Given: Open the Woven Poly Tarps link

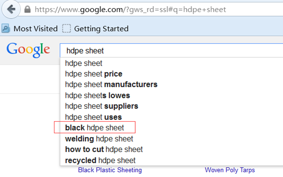Looking at the screenshot, I should (230, 170).
